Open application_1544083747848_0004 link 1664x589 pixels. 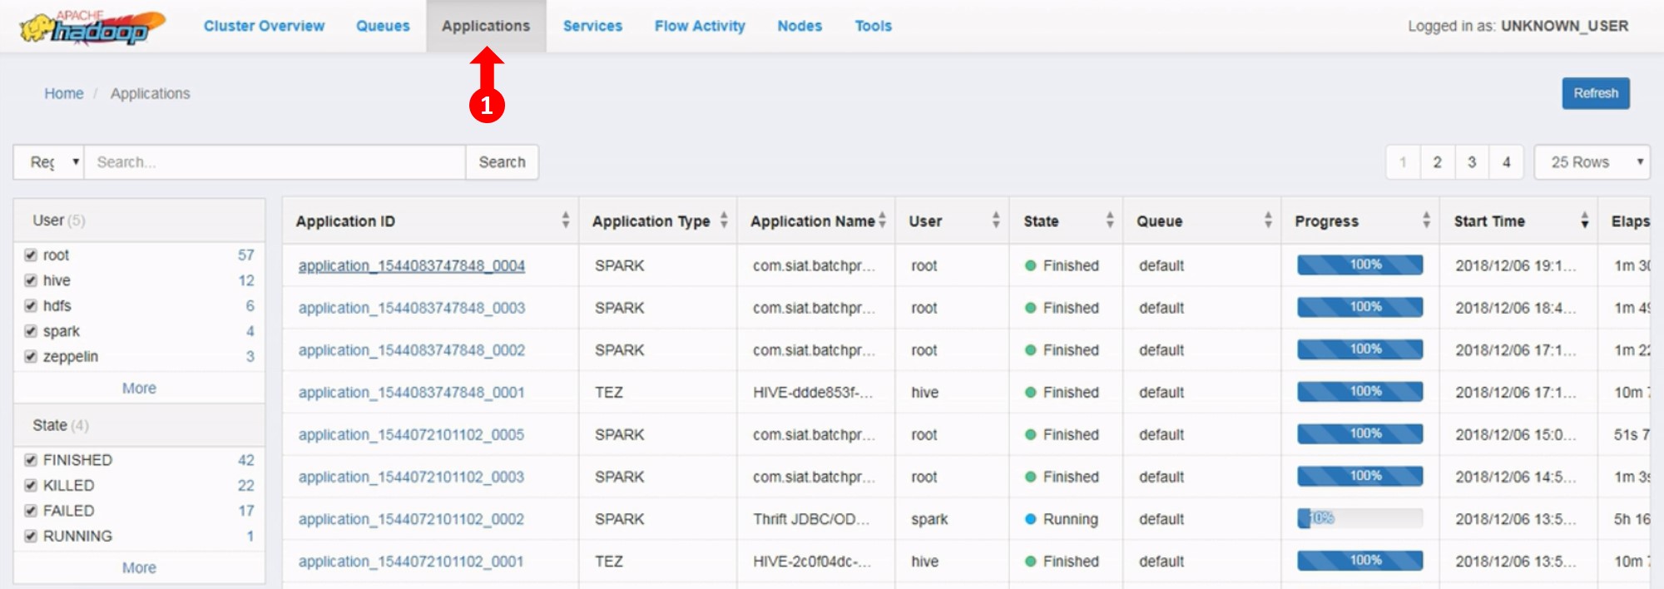(x=411, y=266)
